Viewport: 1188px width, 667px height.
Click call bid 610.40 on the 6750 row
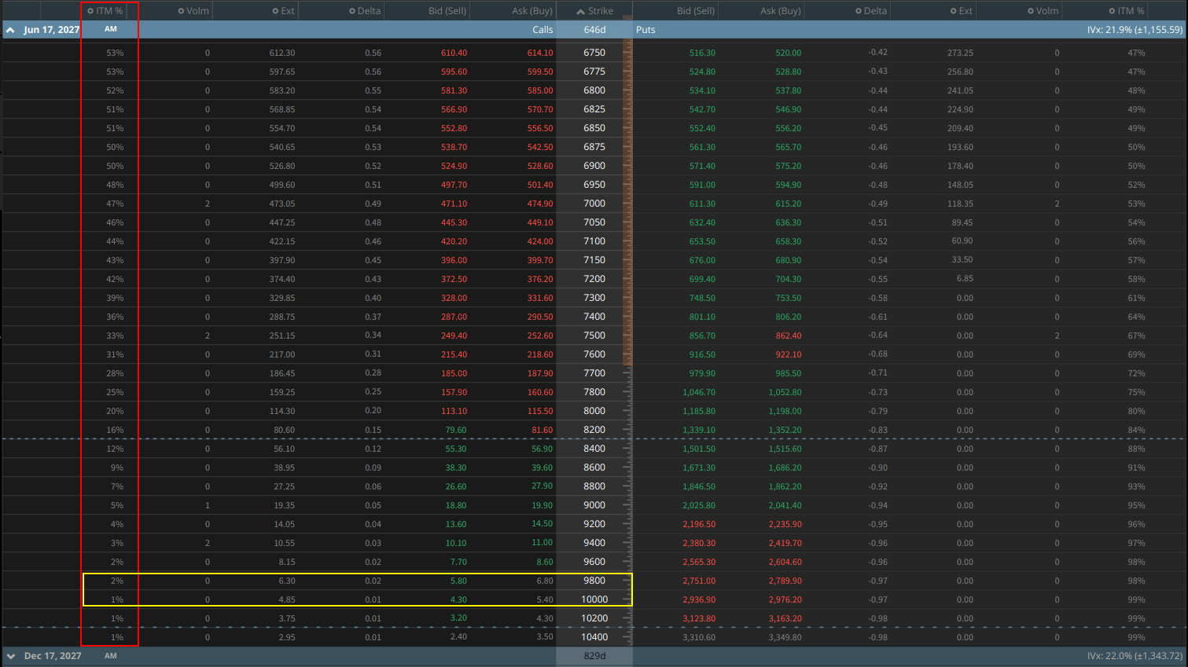pyautogui.click(x=454, y=53)
